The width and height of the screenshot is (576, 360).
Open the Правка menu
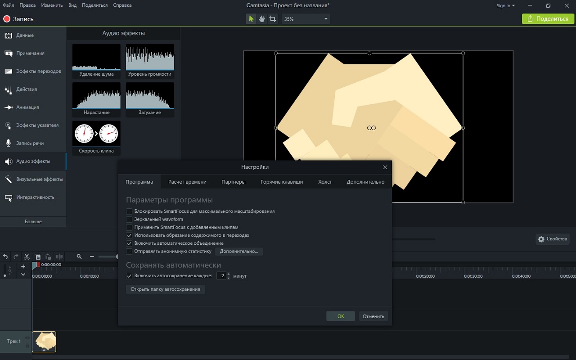[28, 5]
